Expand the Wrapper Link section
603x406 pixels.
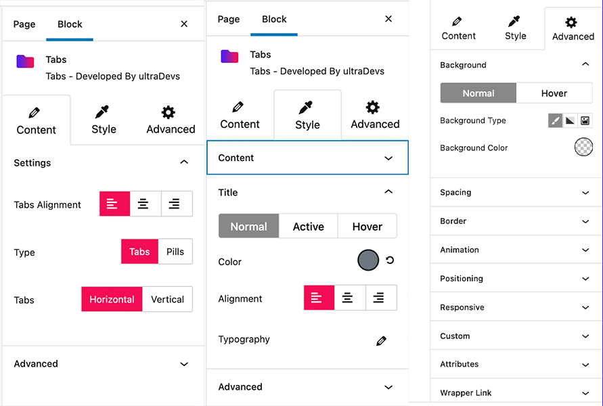click(516, 393)
